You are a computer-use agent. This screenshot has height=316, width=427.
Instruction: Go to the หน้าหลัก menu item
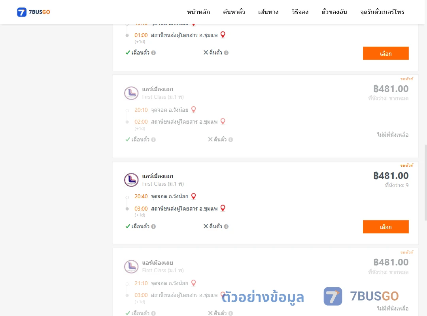(198, 12)
